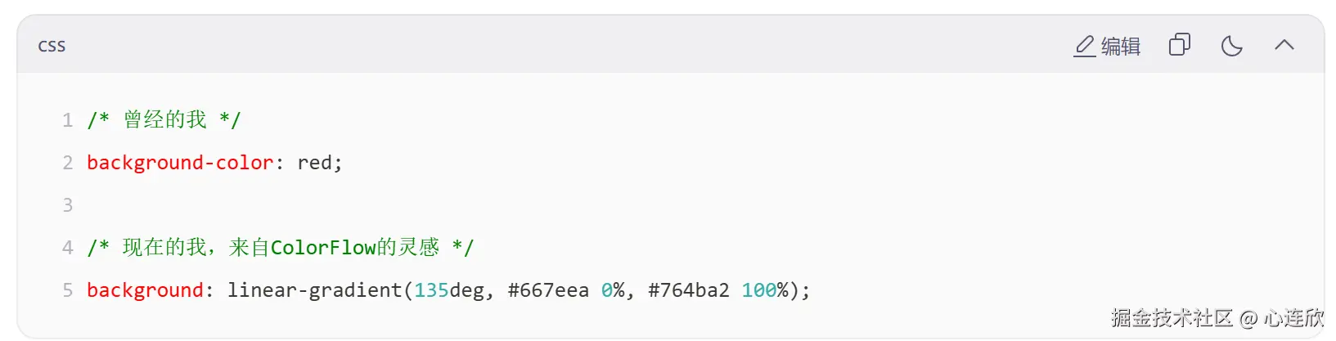1336x341 pixels.
Task: Click the 掘金技术社区 watermark text
Action: 1171,318
